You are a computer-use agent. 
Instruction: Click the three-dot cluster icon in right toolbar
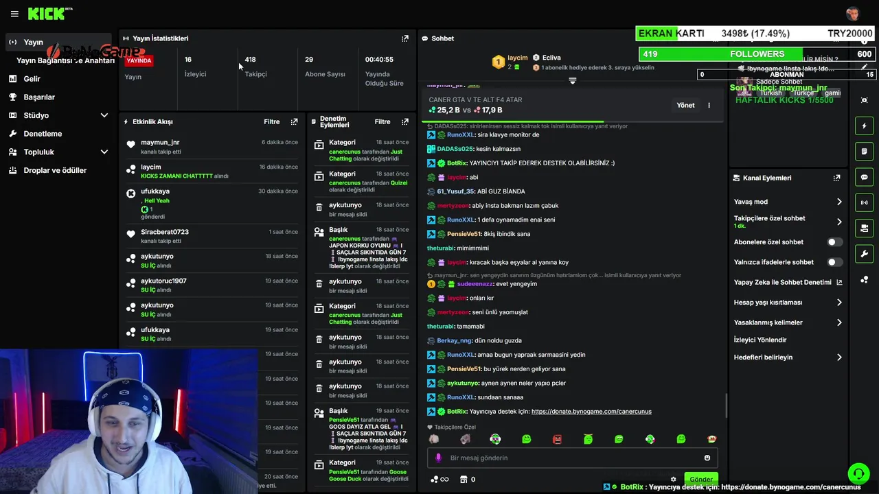click(x=864, y=279)
